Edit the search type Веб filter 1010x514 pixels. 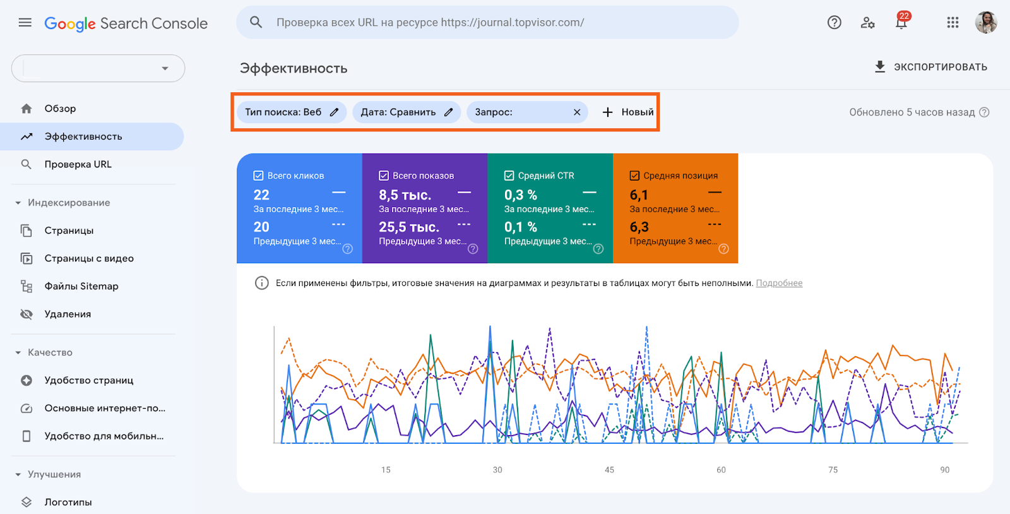(334, 112)
